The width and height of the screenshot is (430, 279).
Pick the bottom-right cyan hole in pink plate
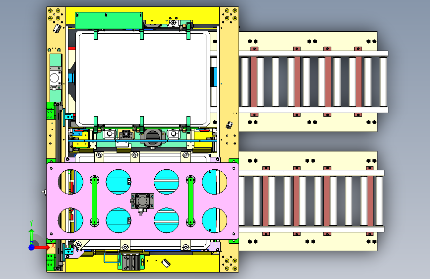pos(214,220)
